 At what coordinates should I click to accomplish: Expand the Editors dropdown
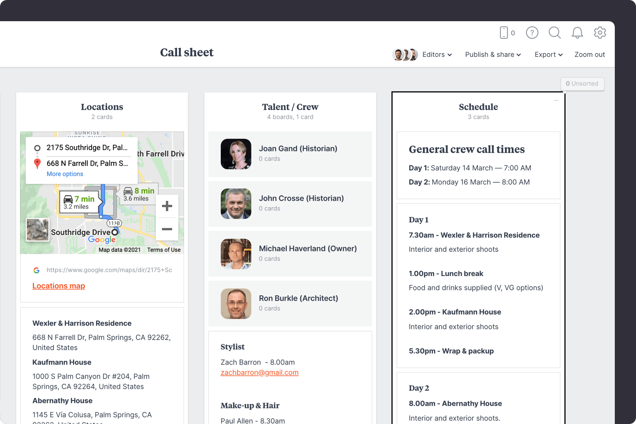437,55
